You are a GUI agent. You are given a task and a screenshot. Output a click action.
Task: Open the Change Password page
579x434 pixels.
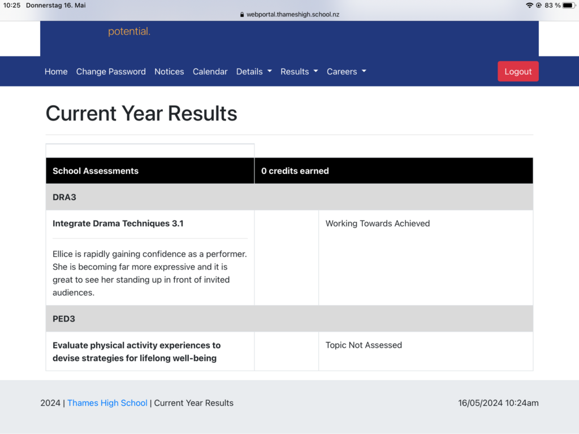(x=111, y=72)
